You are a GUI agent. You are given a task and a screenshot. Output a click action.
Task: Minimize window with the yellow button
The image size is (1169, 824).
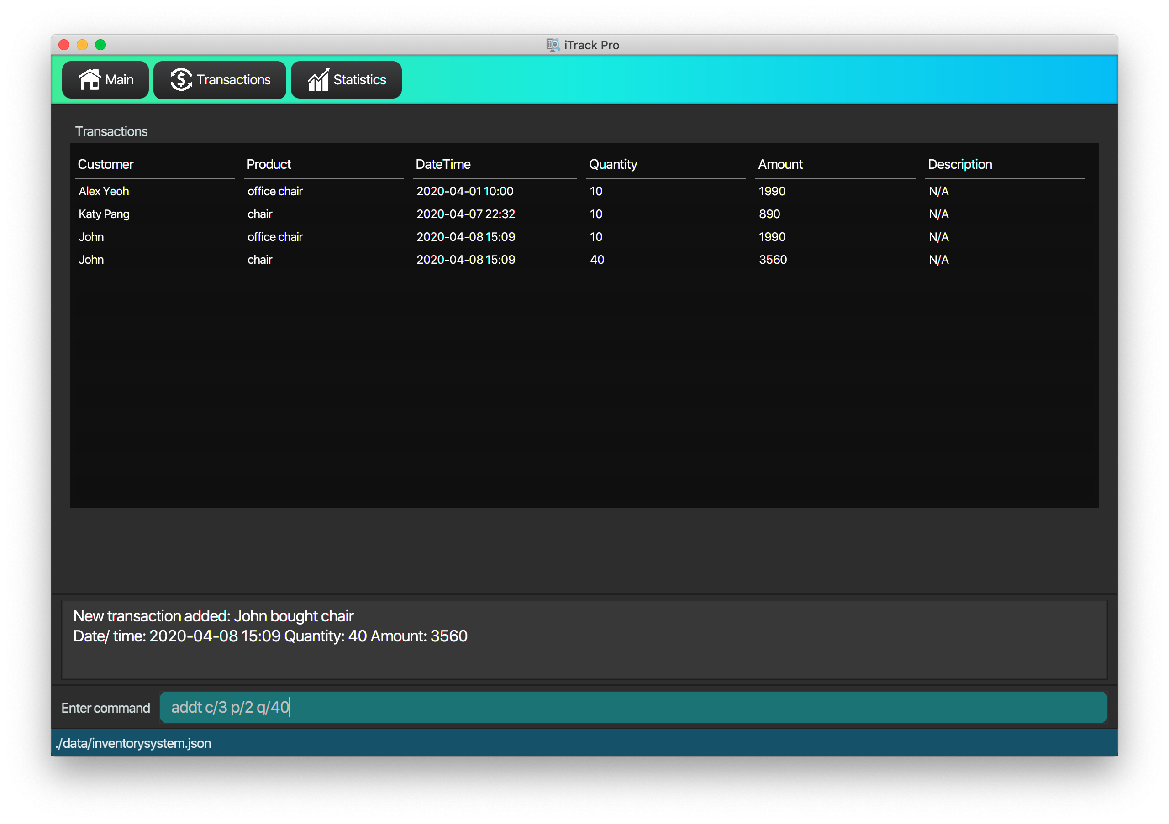click(x=82, y=45)
